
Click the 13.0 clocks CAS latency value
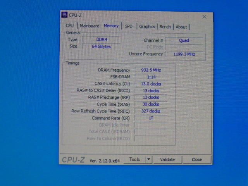[x=151, y=84]
